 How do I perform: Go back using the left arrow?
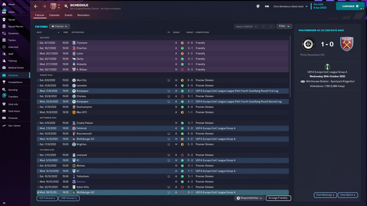tap(36, 6)
